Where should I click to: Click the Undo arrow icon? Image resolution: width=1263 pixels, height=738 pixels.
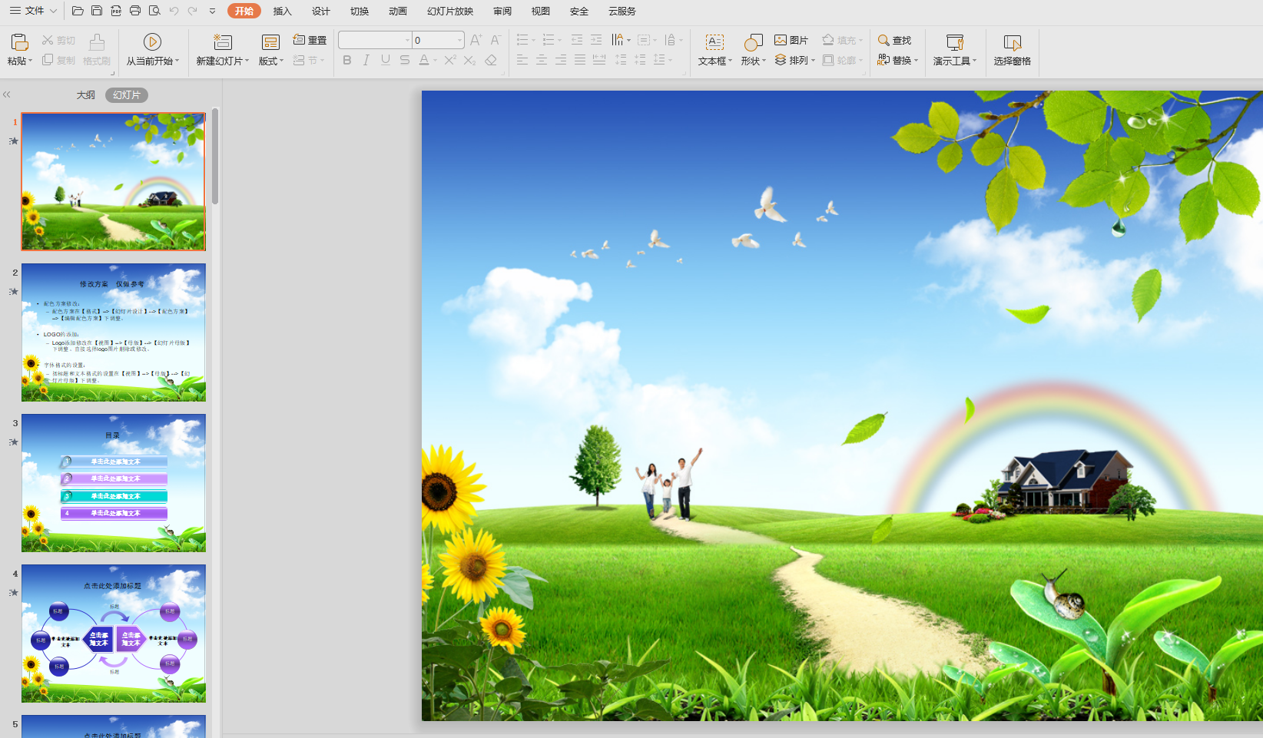(x=174, y=11)
